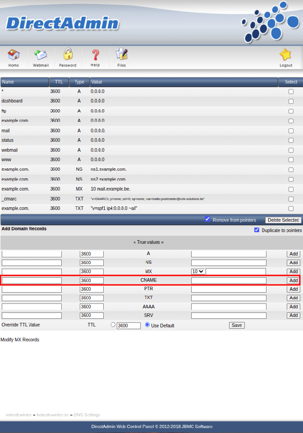Focus the CNAME name input field
Image resolution: width=303 pixels, height=433 pixels.
[32, 280]
